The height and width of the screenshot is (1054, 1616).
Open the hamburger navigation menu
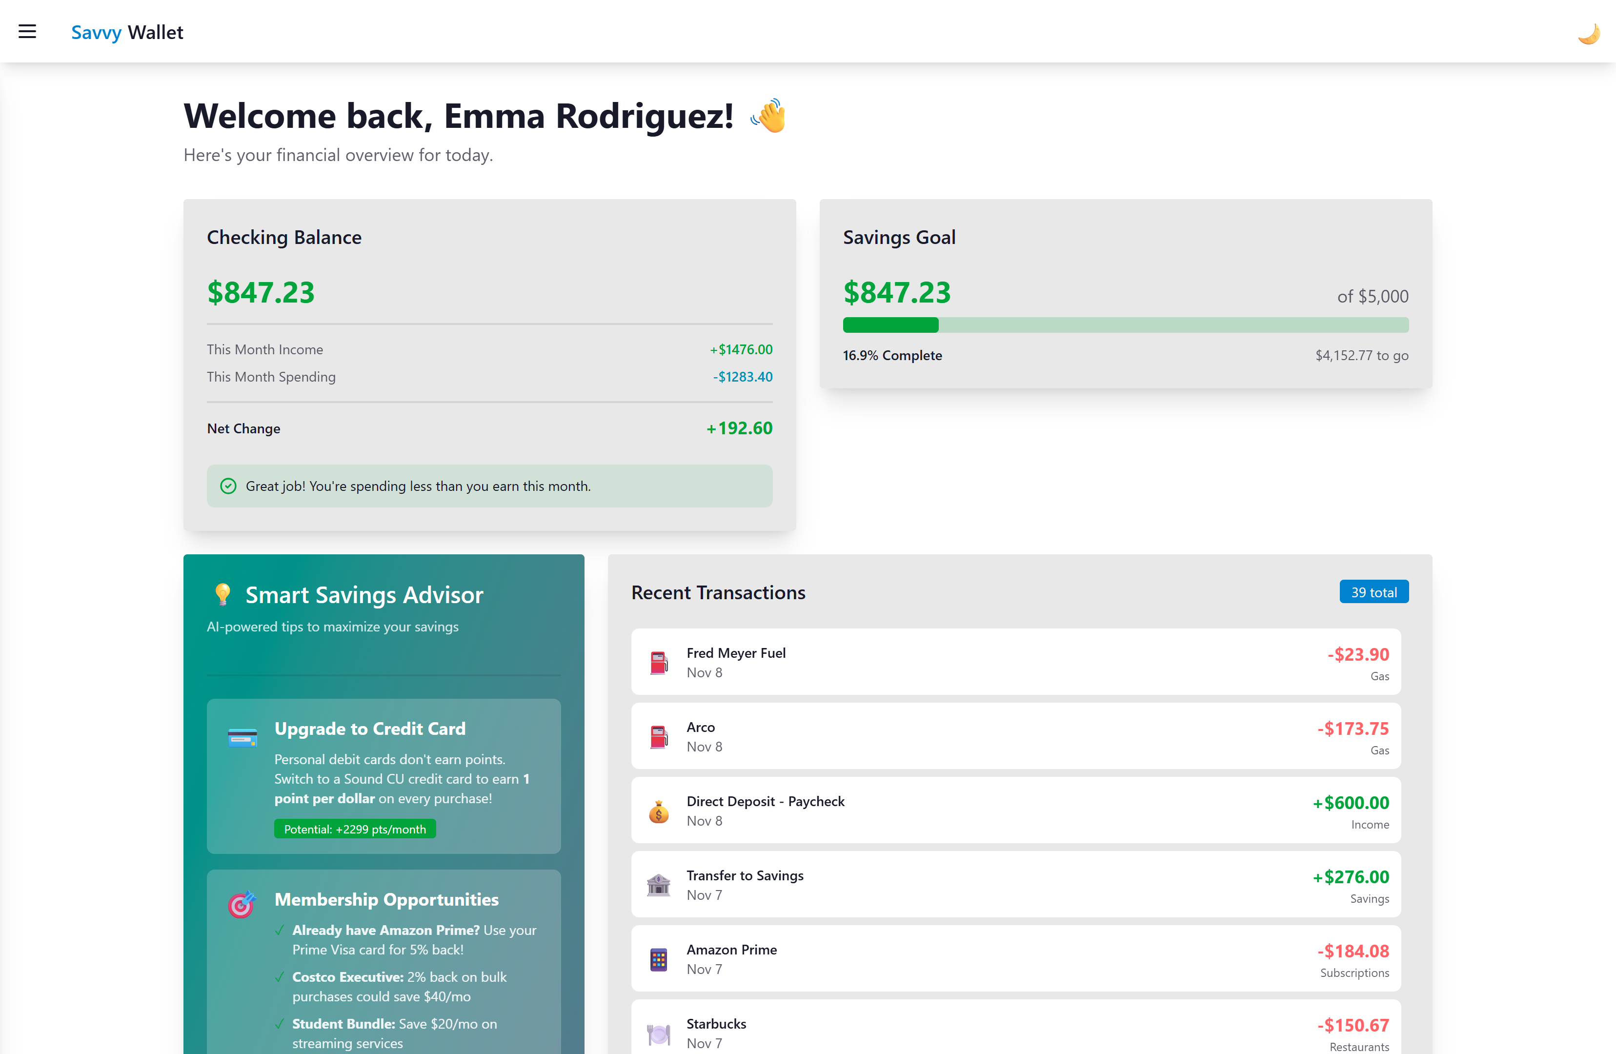[27, 32]
